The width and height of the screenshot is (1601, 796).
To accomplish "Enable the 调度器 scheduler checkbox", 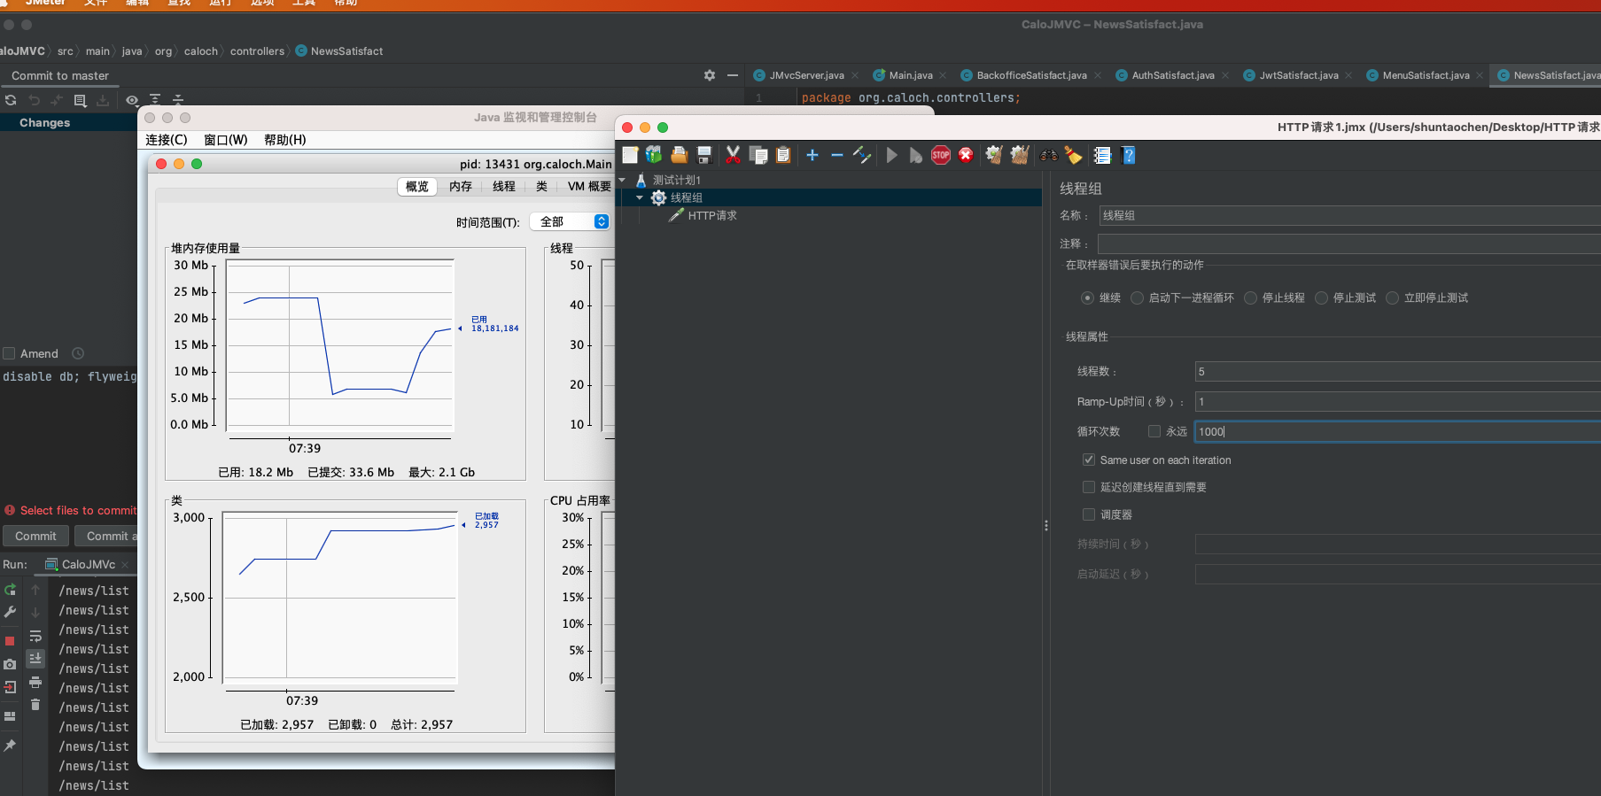I will [1088, 514].
